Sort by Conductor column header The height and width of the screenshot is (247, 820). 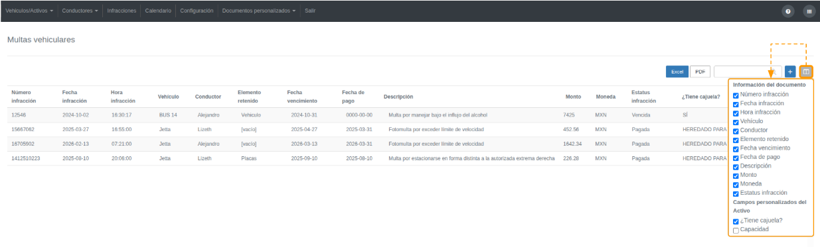click(x=208, y=97)
